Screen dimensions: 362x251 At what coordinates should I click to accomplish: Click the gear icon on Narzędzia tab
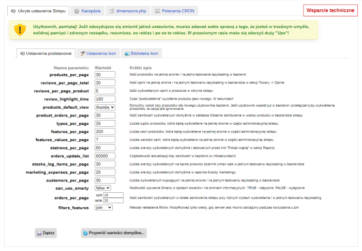point(77,10)
